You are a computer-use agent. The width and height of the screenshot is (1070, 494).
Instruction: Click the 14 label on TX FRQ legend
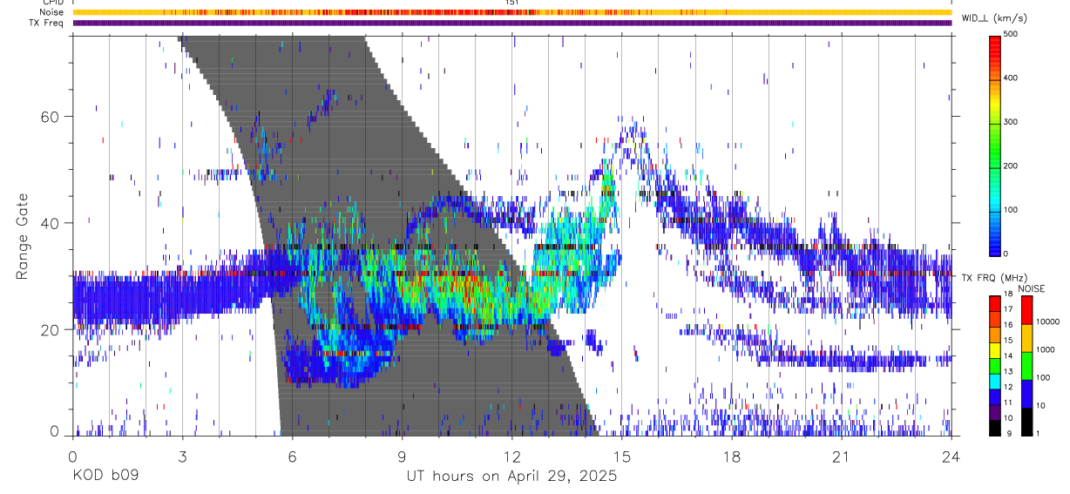[x=1008, y=356]
